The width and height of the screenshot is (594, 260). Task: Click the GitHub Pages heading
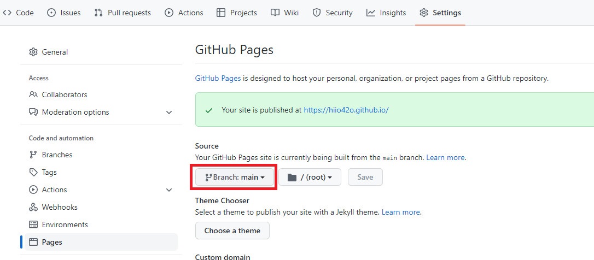pos(234,50)
